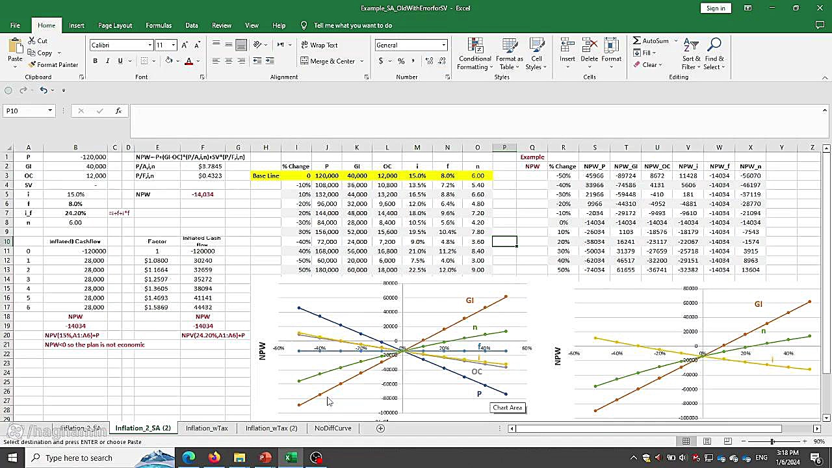Toggle Wrap Text for cell
The height and width of the screenshot is (468, 832).
click(319, 45)
